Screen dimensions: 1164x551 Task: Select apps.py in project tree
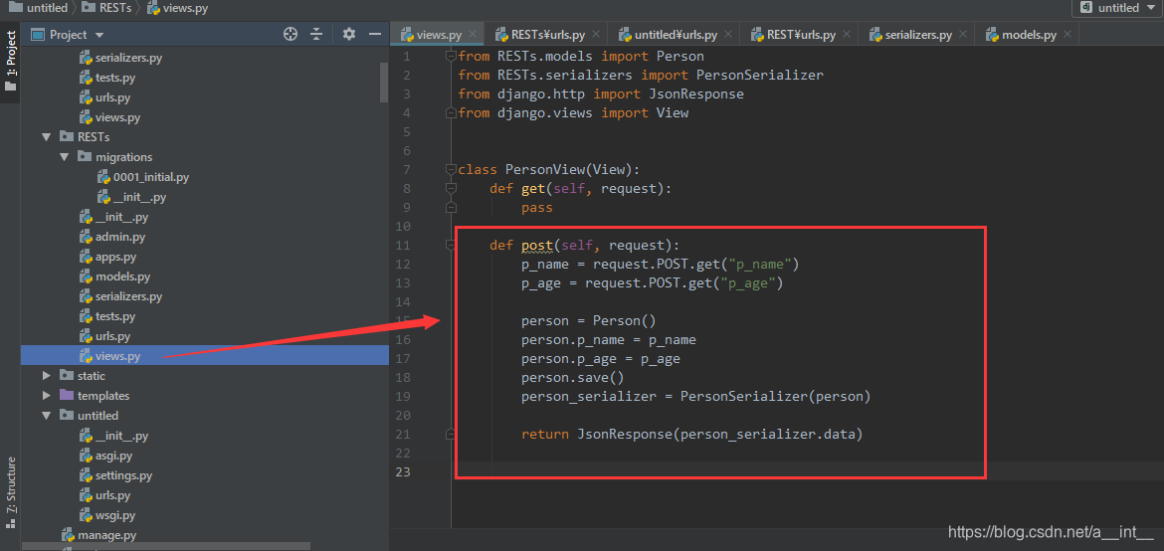(108, 257)
